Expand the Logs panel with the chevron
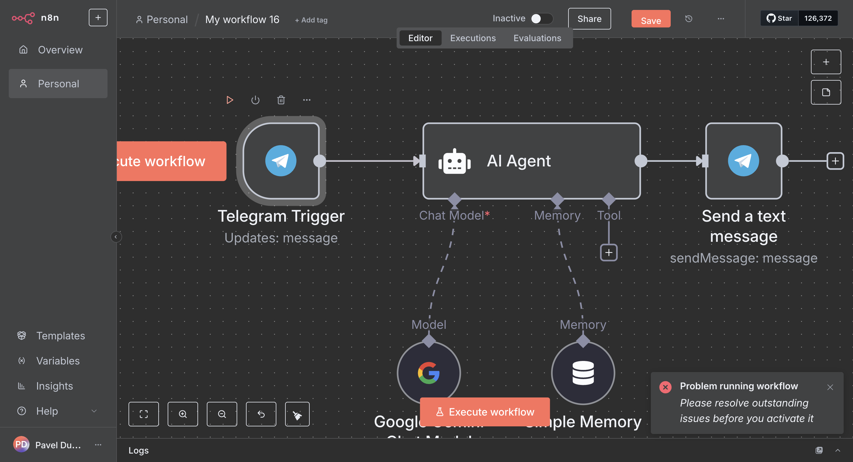The width and height of the screenshot is (853, 462). pyautogui.click(x=838, y=450)
